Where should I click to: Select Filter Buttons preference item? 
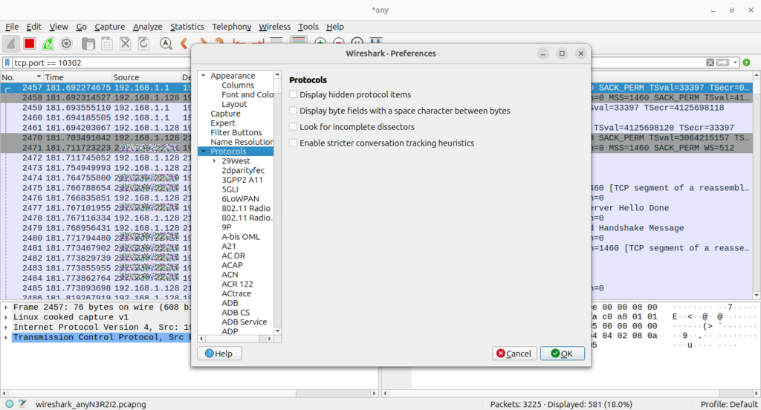pos(236,132)
